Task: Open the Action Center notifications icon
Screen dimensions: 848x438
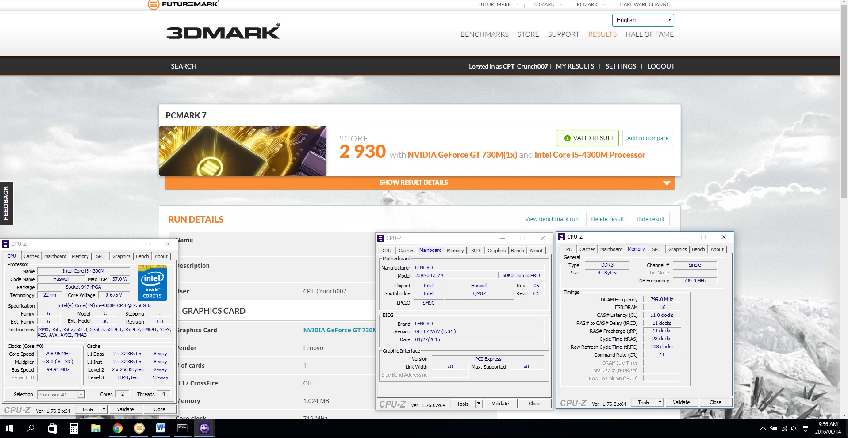Action: 806,428
